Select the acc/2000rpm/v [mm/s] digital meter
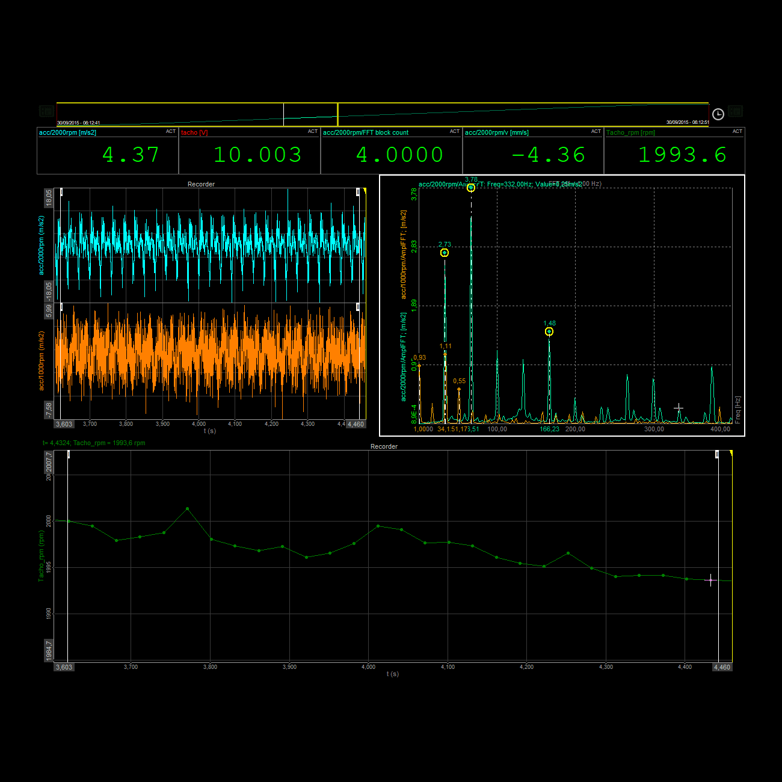Screen dimensions: 782x782 tap(533, 150)
